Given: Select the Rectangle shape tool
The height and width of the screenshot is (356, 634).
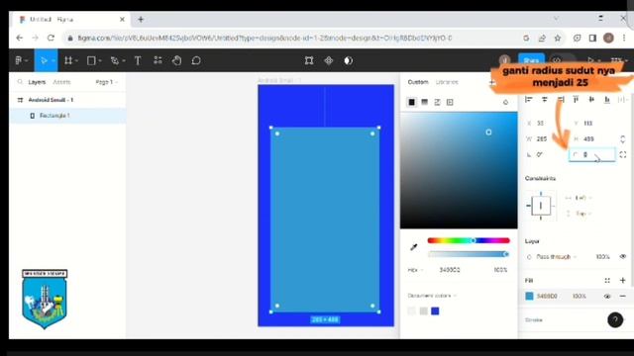Looking at the screenshot, I should click(91, 60).
